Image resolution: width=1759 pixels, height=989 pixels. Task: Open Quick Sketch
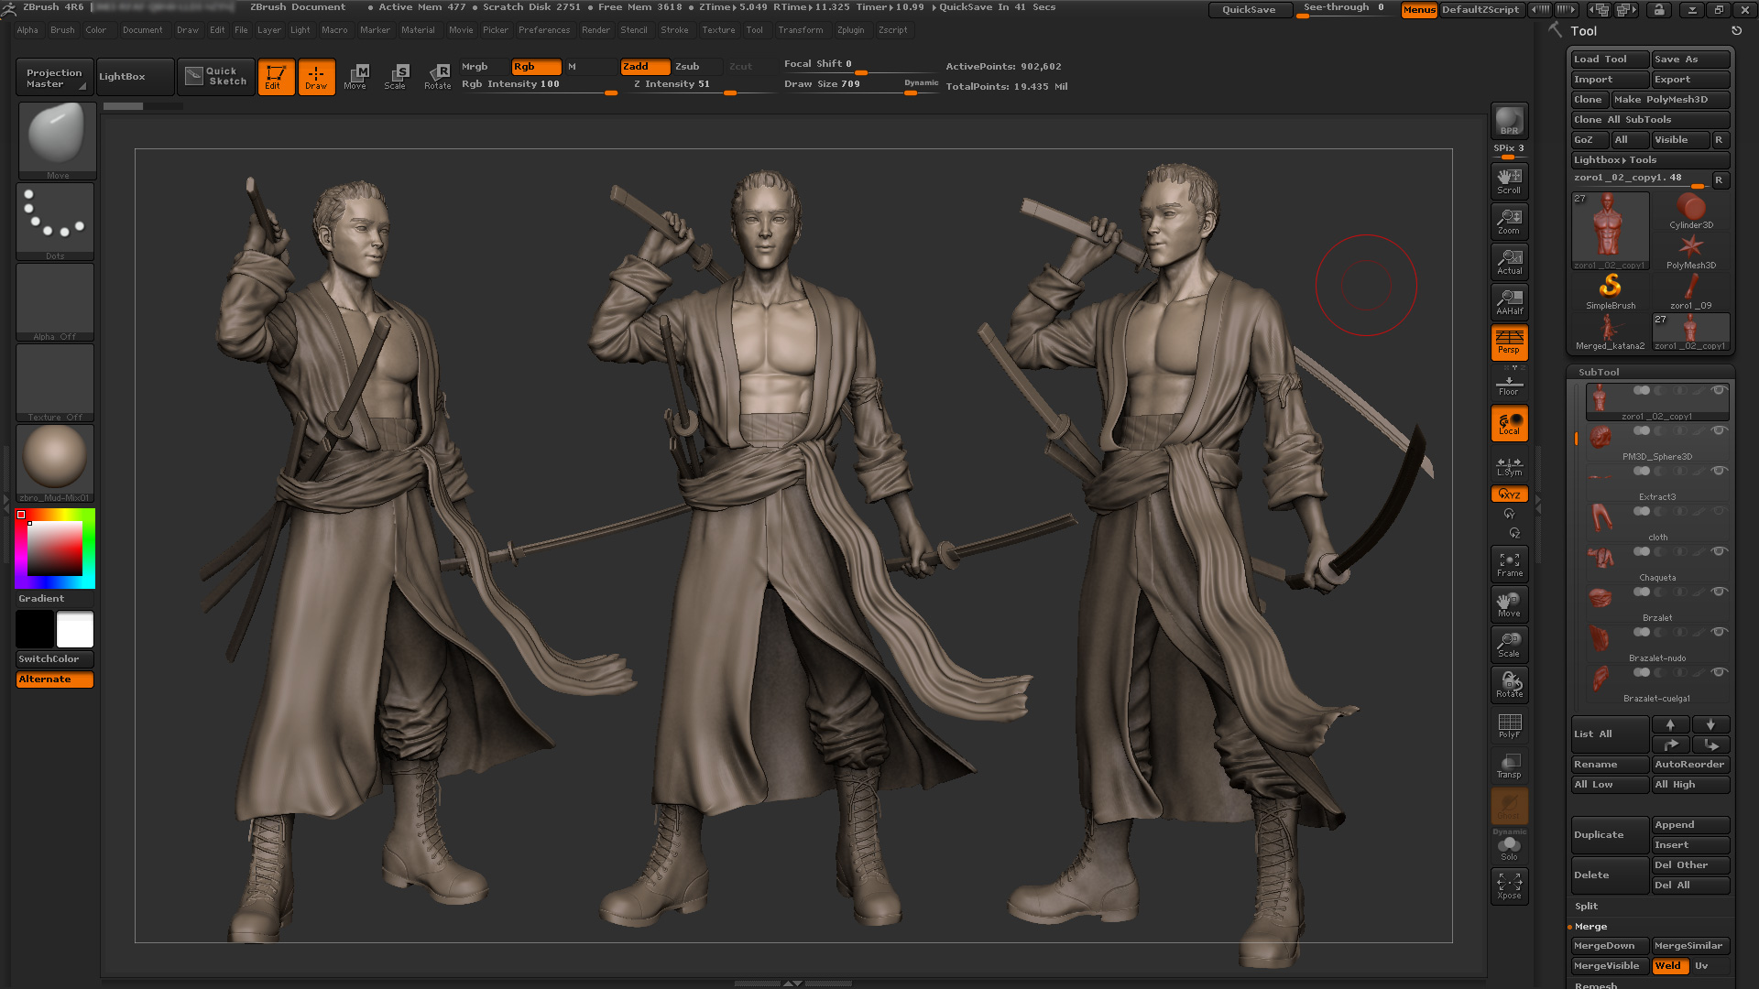coord(216,77)
